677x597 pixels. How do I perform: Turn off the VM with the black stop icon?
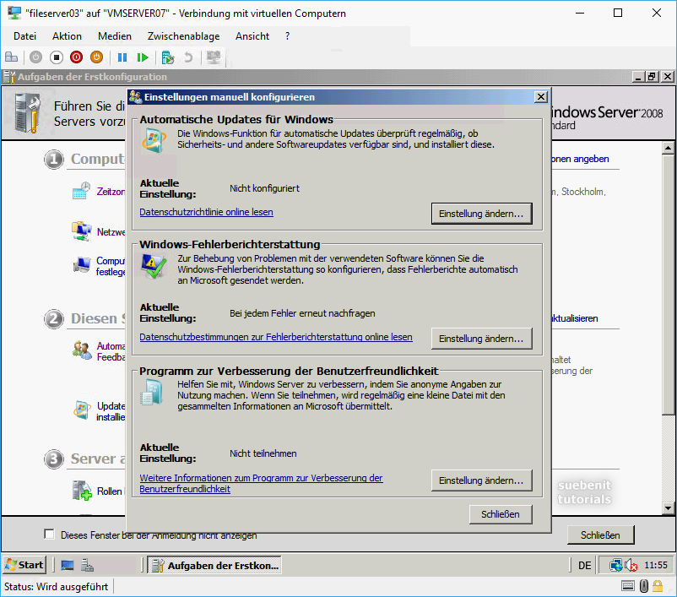(x=56, y=57)
